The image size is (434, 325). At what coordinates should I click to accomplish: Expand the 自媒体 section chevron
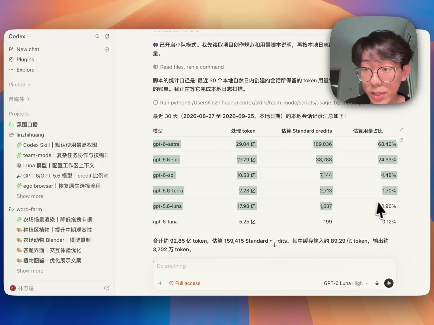28,99
